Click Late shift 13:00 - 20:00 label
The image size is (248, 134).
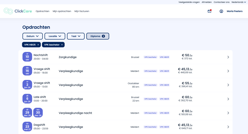40,99
